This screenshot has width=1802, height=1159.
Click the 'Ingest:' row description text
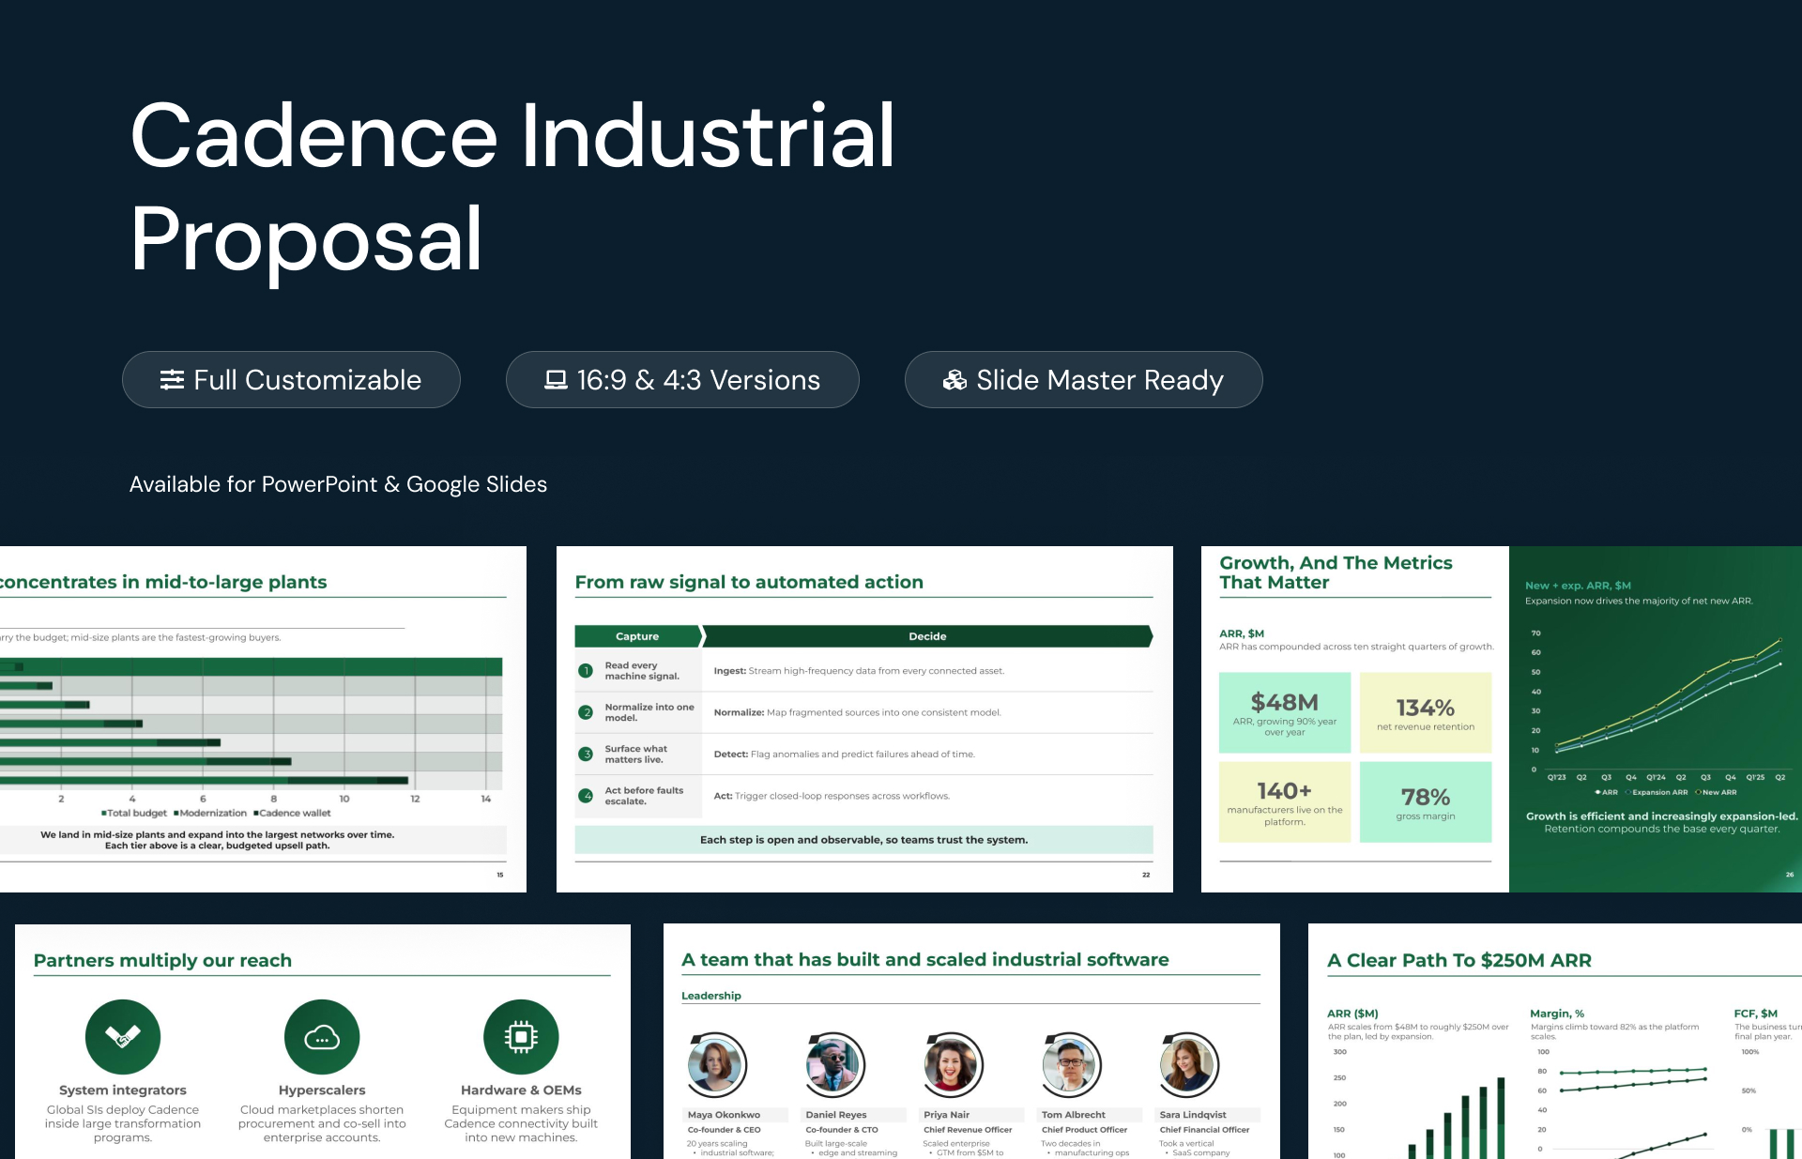859,671
